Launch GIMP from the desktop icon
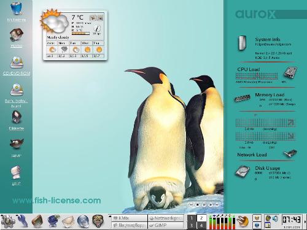The image size is (307, 230). pyautogui.click(x=17, y=144)
